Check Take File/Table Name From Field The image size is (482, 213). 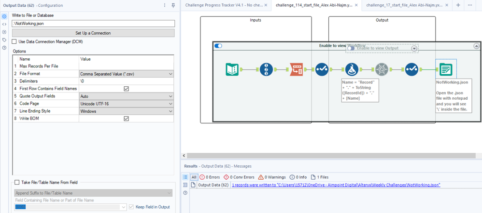pyautogui.click(x=17, y=182)
